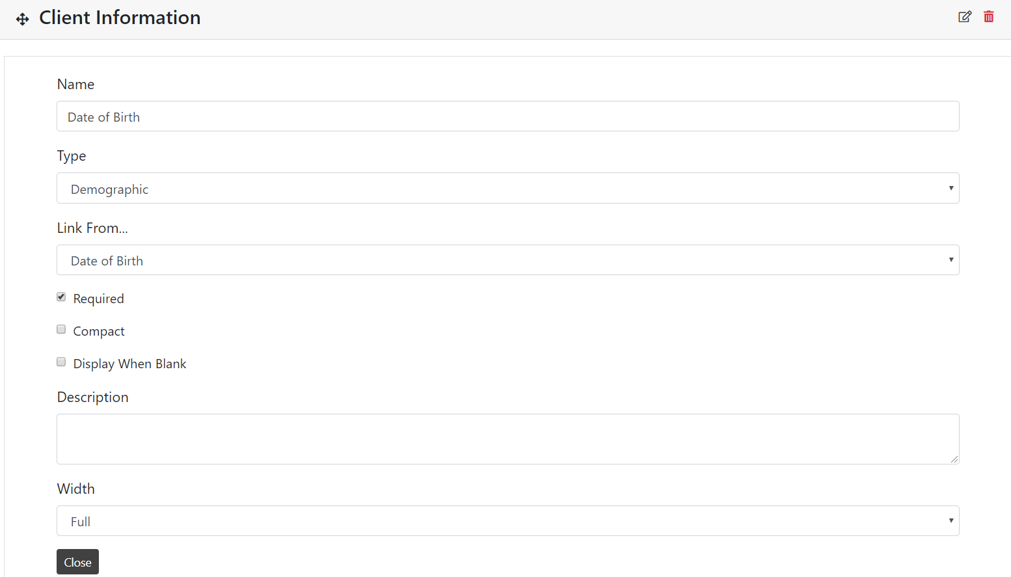
Task: Click the move handle beside Client Information
Action: click(23, 19)
